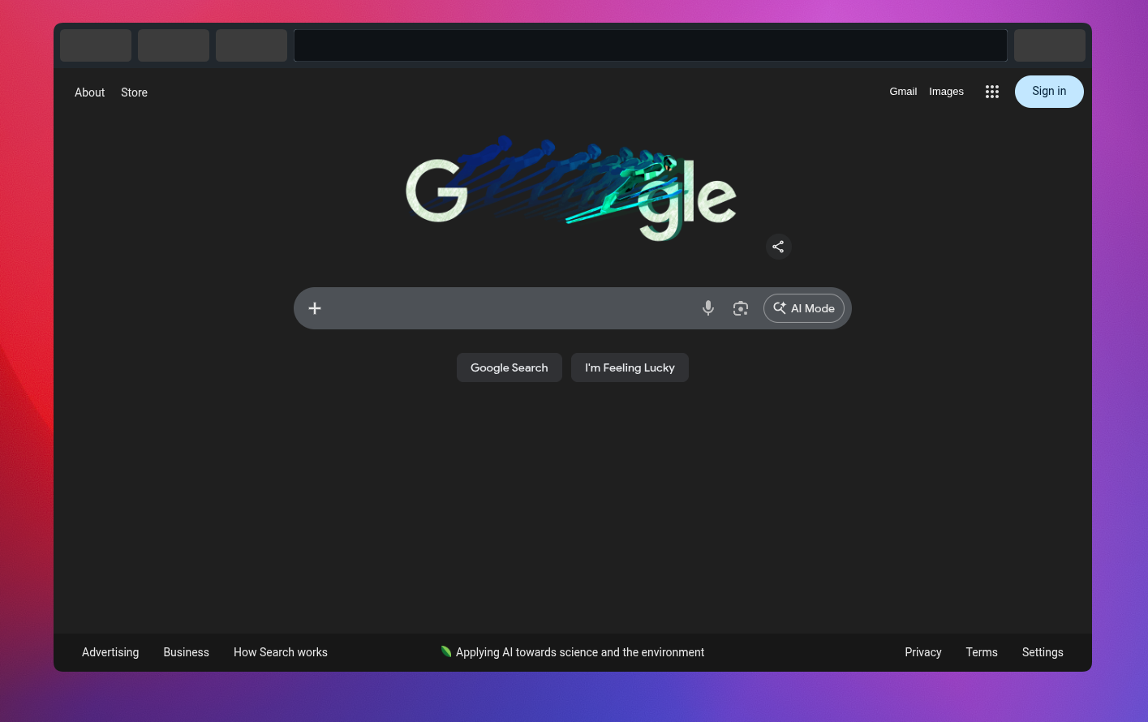Click the plus icon in the search bar
Viewport: 1148px width, 722px height.
click(315, 308)
